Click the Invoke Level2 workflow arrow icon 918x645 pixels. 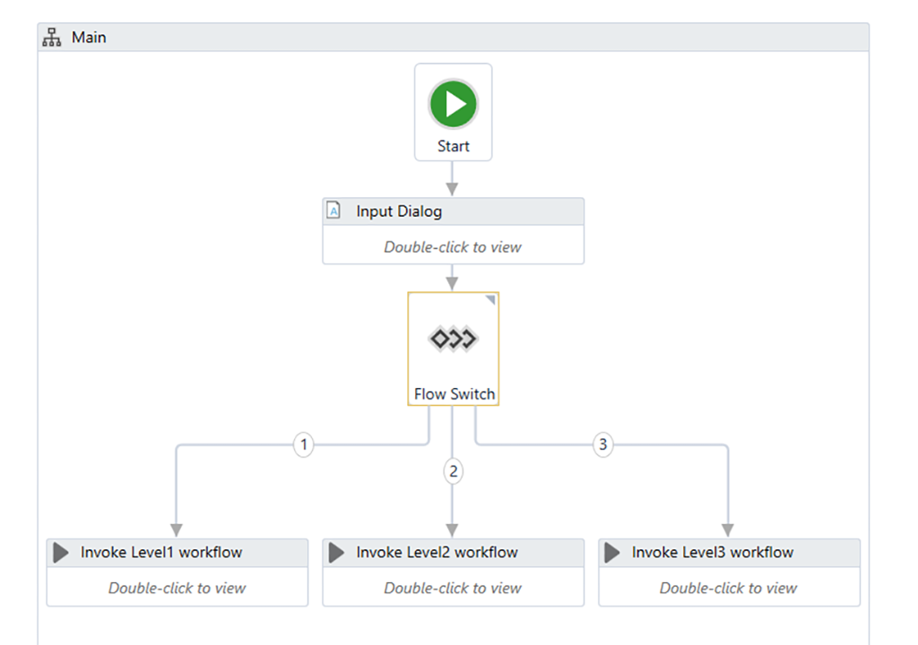pos(337,553)
